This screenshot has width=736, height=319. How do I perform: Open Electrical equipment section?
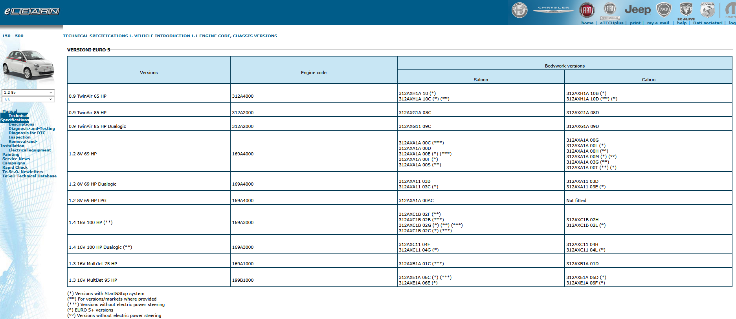tap(30, 150)
